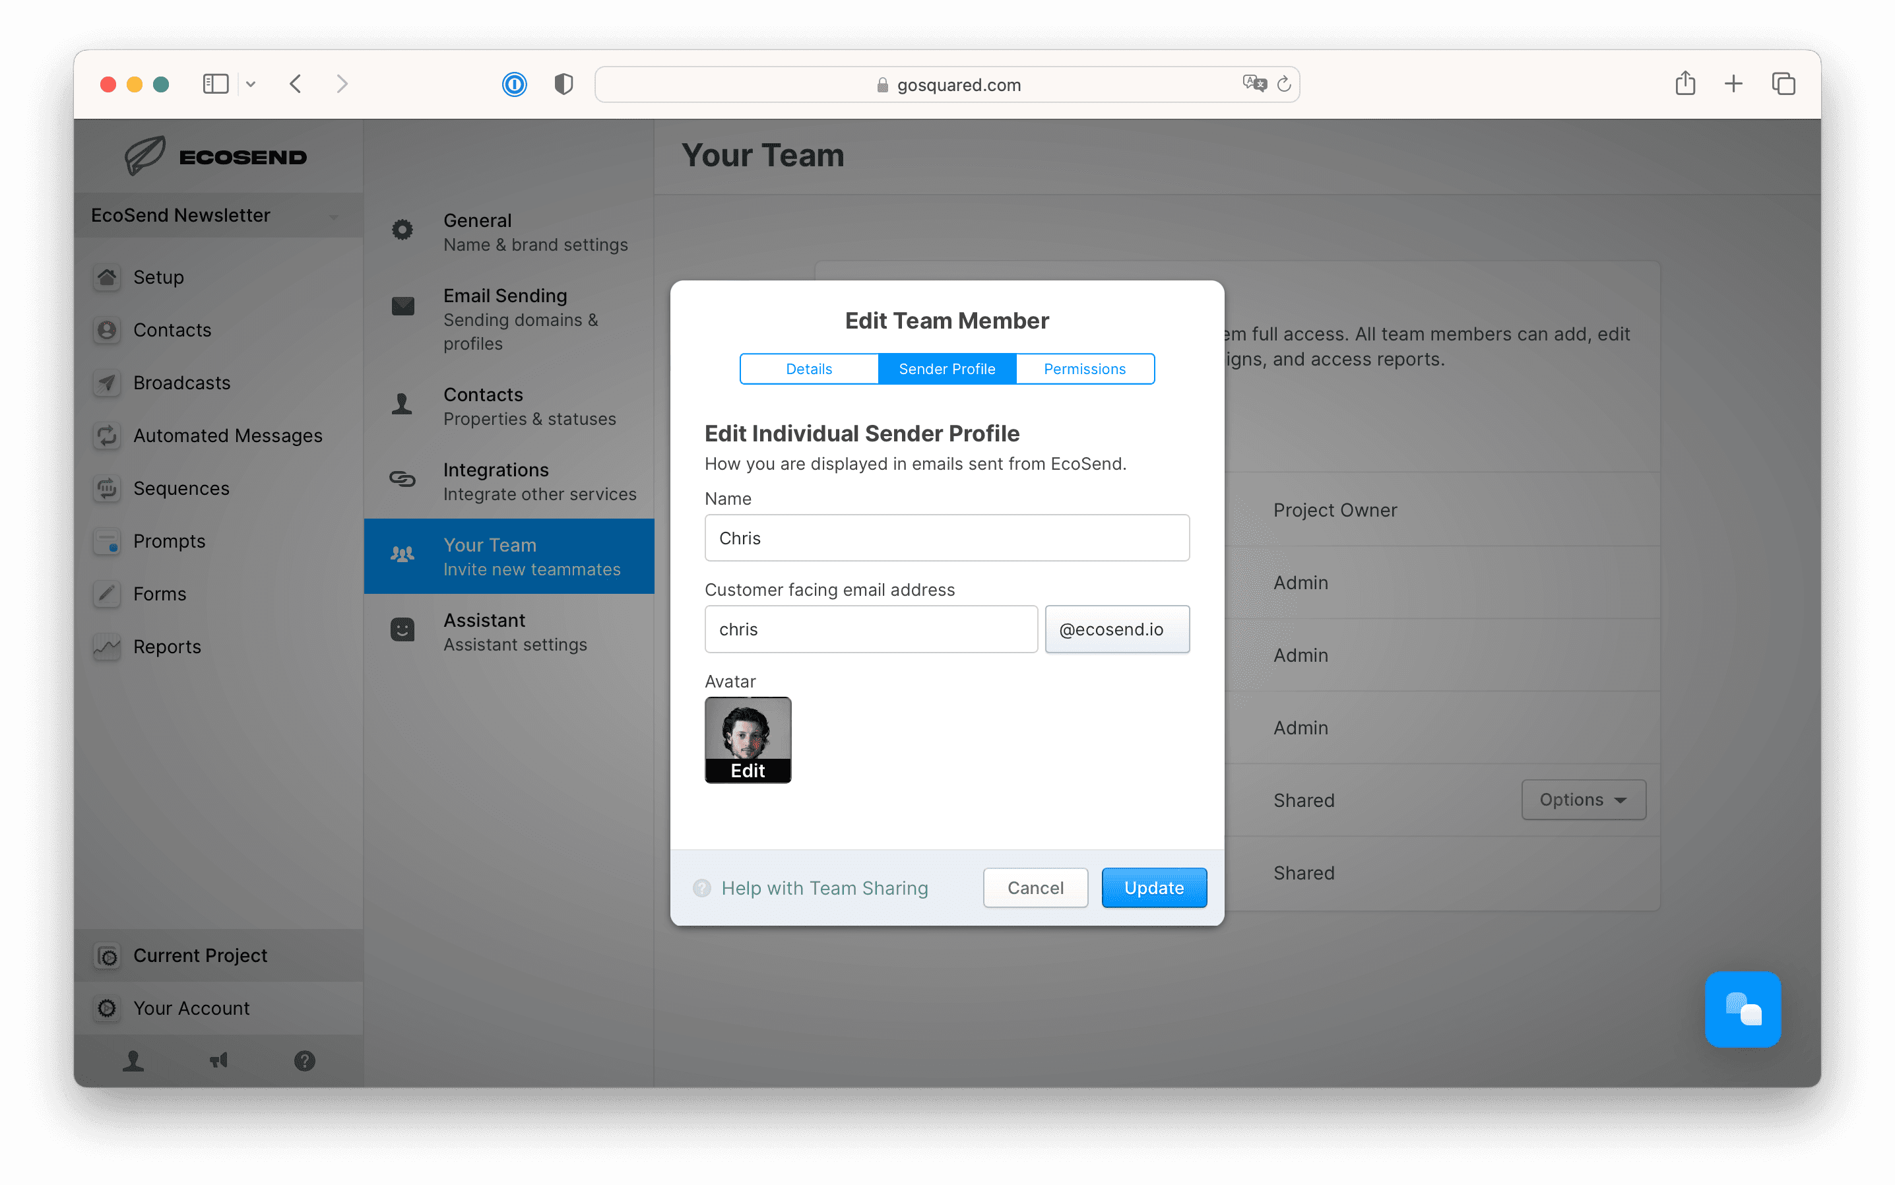Switch to the Permissions tab

pyautogui.click(x=1084, y=368)
